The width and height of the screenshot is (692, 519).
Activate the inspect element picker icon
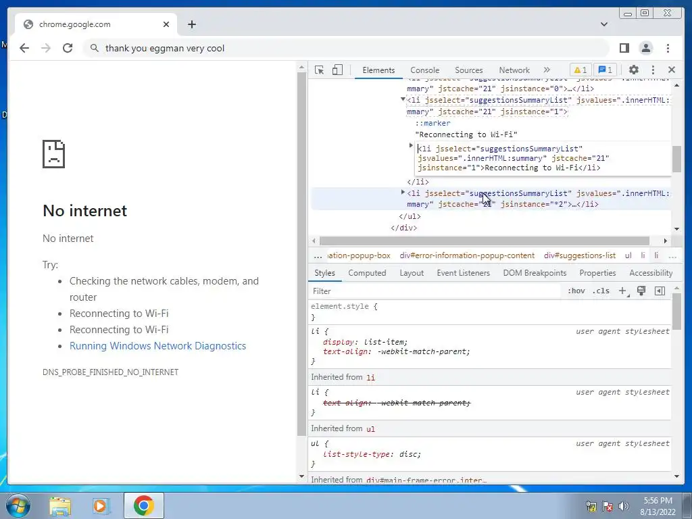319,70
